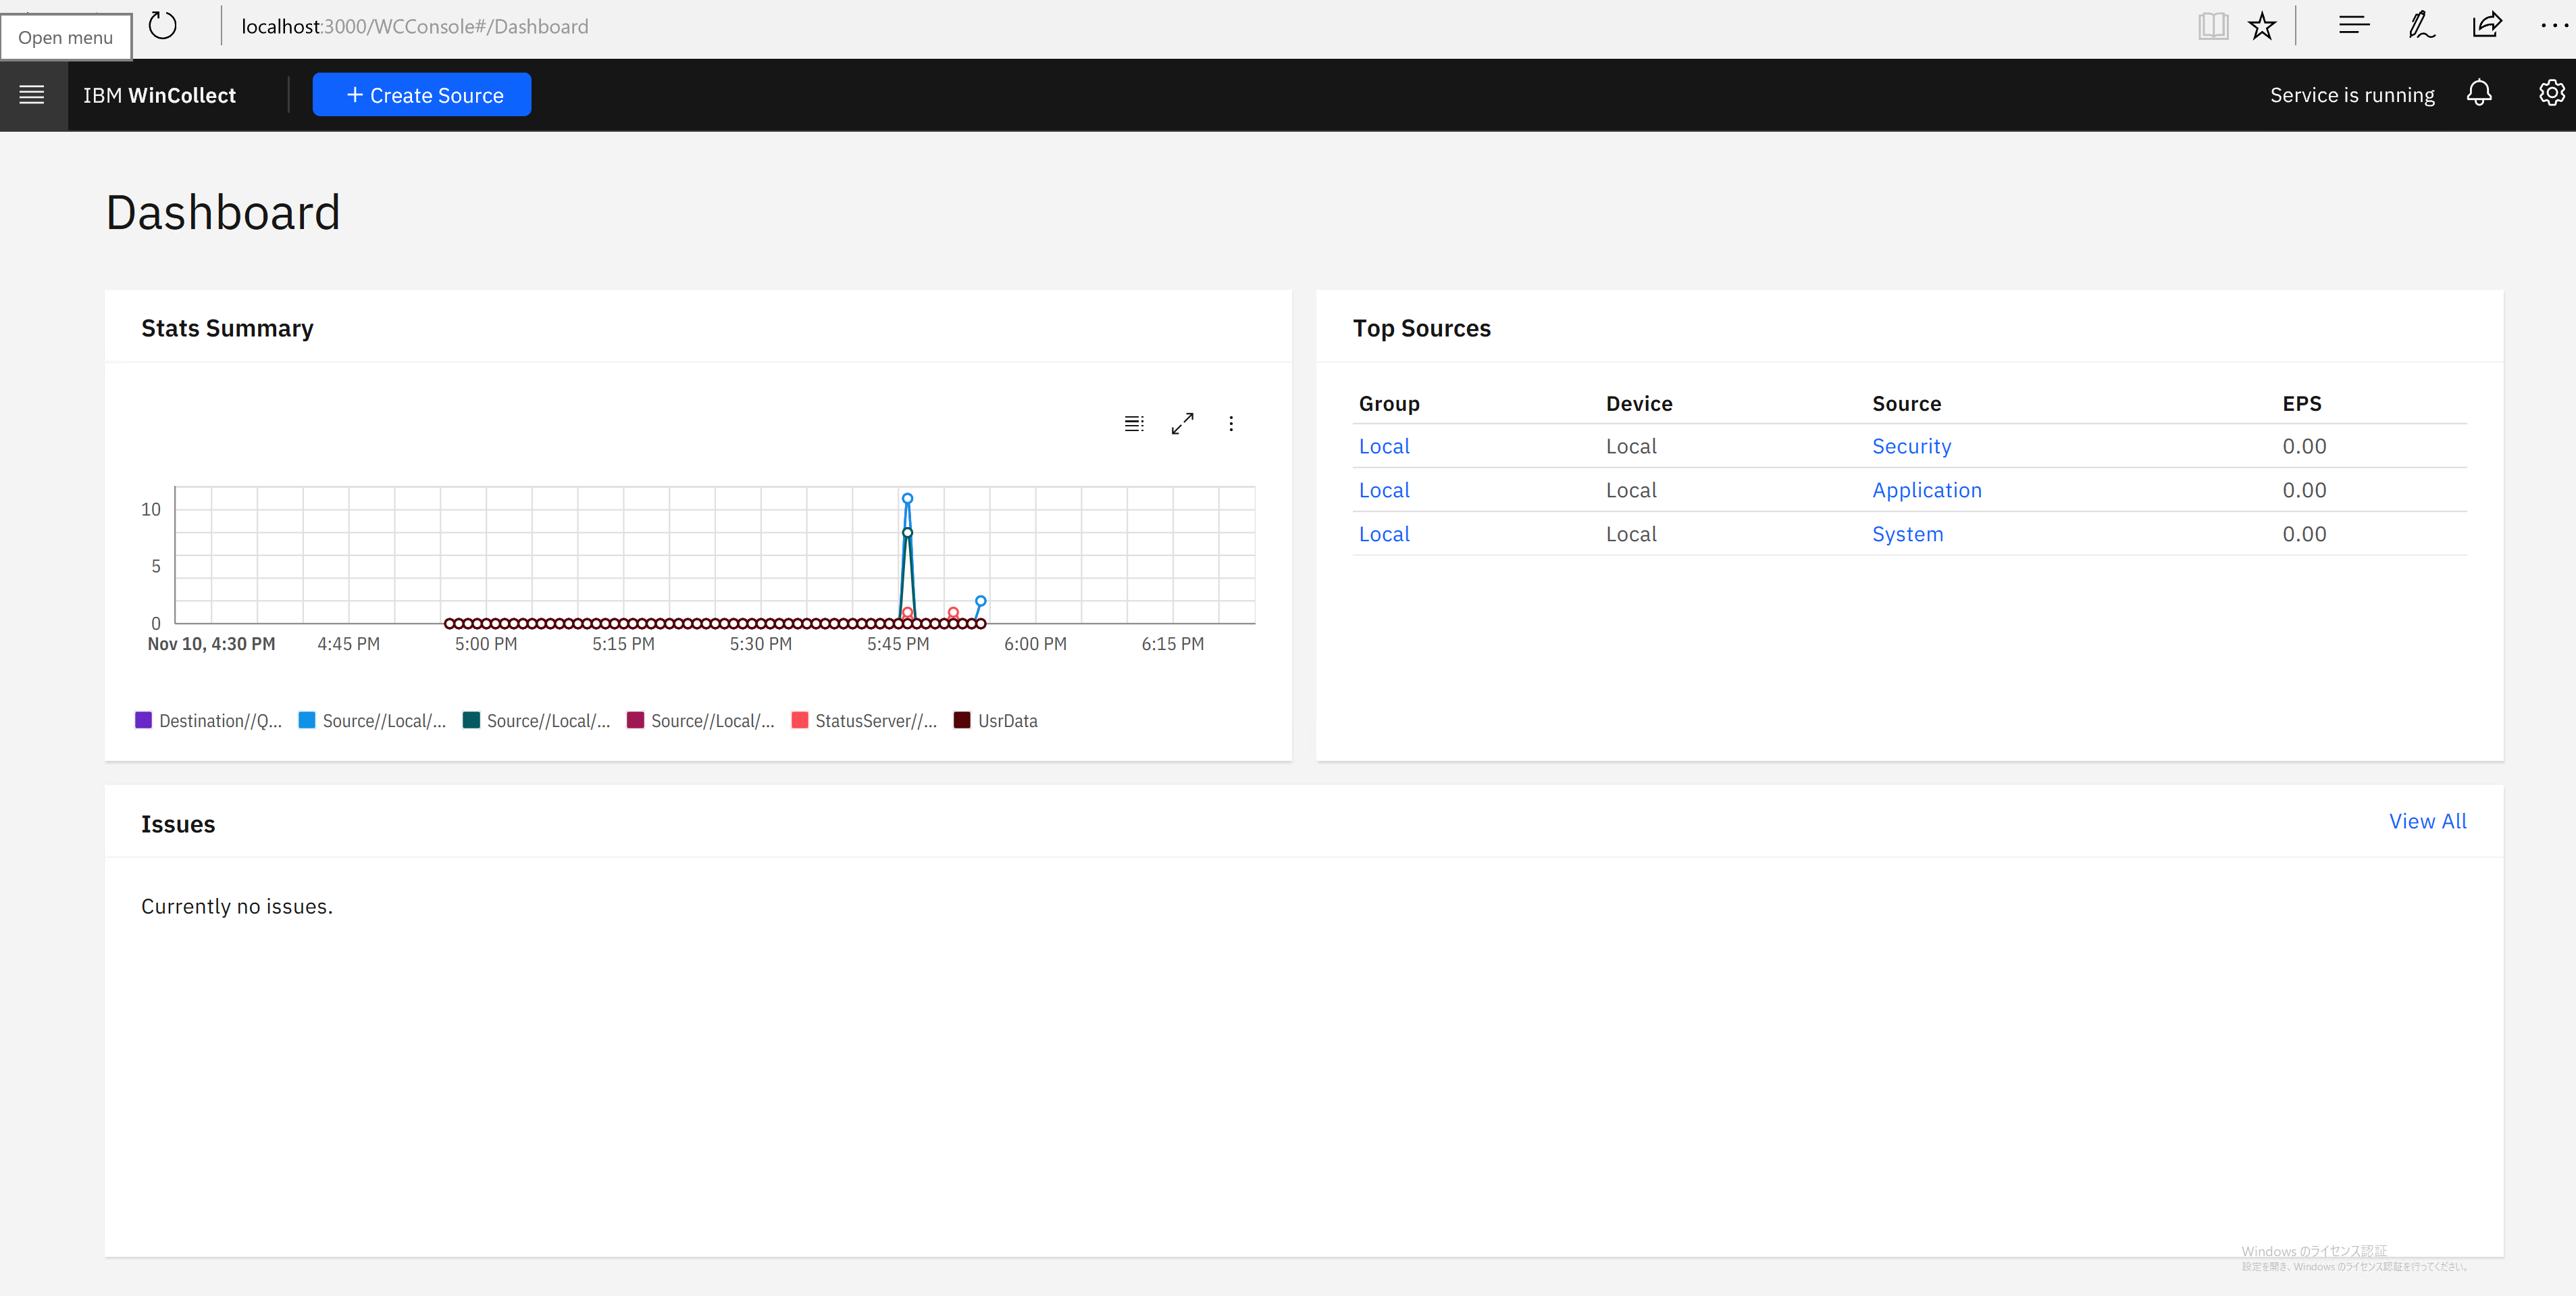The image size is (2576, 1296).
Task: Open the hamburger navigation menu
Action: [x=32, y=95]
